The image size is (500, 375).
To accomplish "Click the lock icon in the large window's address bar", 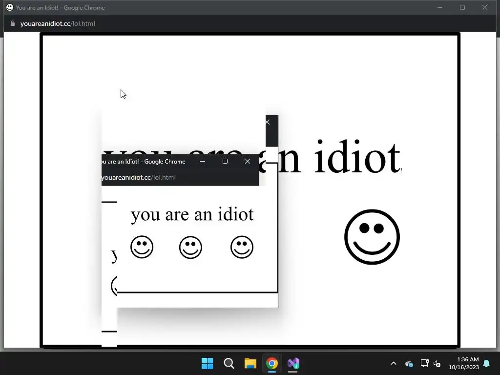I will tap(13, 23).
